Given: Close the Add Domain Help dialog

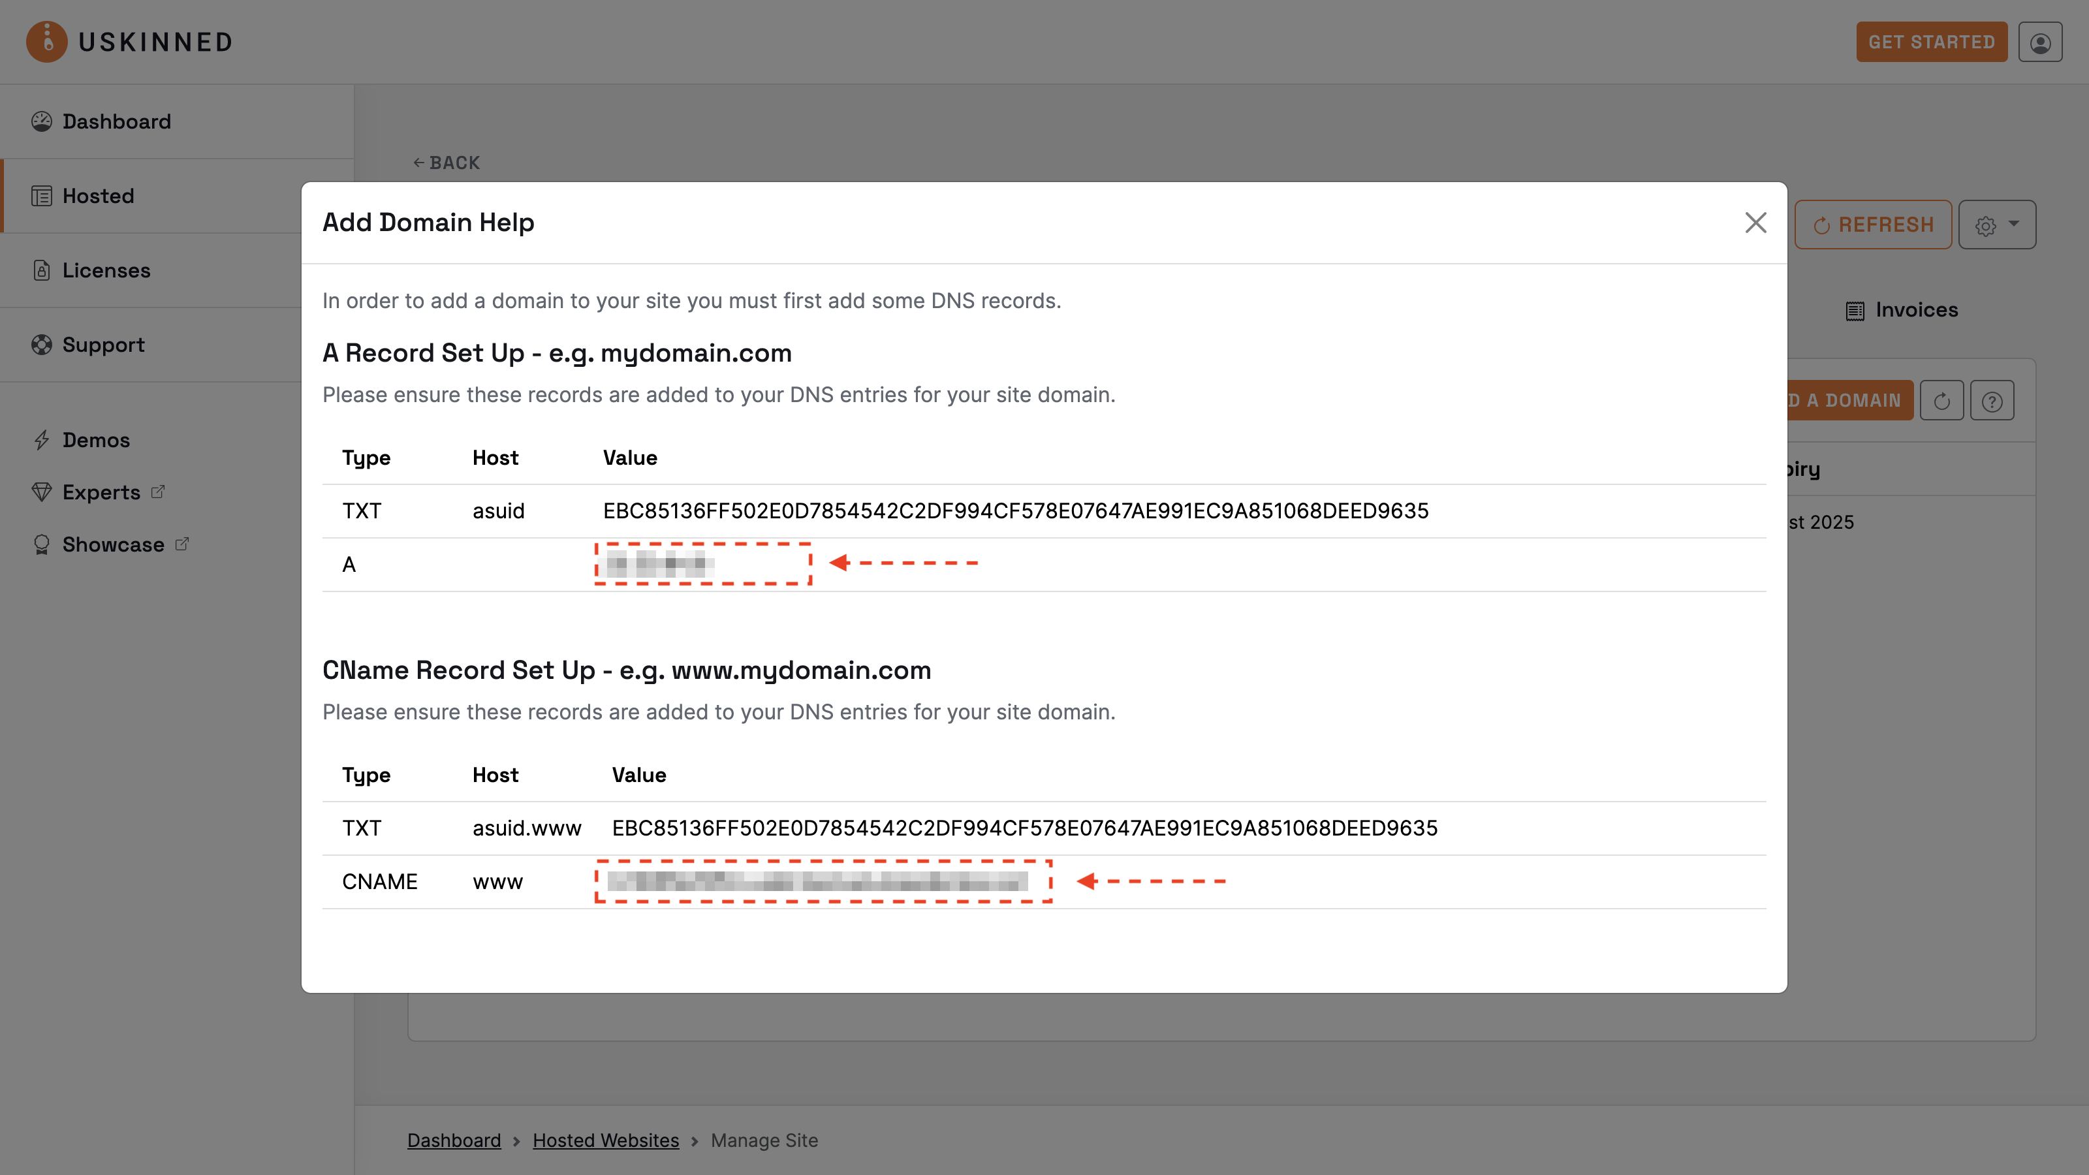Looking at the screenshot, I should click(1755, 223).
